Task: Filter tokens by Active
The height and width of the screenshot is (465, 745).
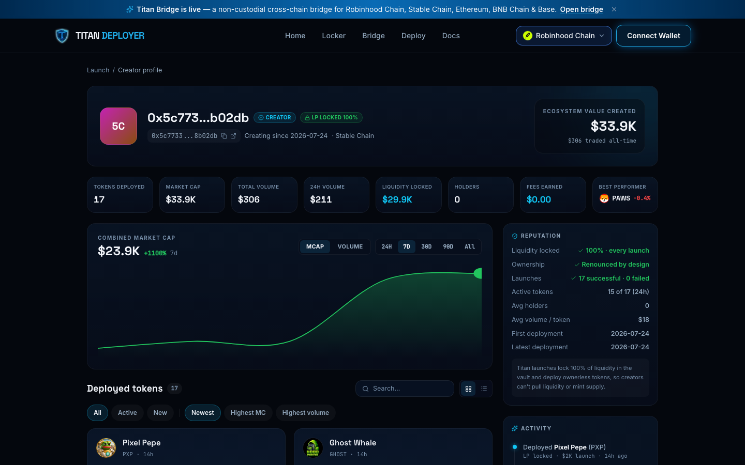Action: pos(127,413)
